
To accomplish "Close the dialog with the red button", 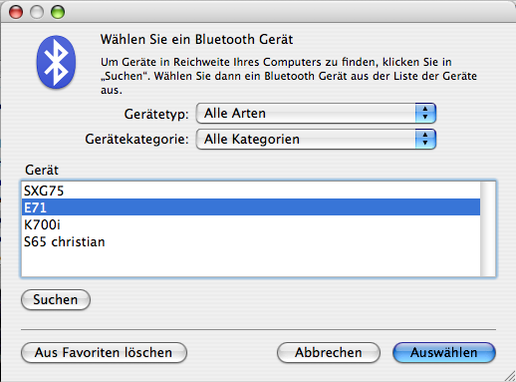I will (x=16, y=12).
